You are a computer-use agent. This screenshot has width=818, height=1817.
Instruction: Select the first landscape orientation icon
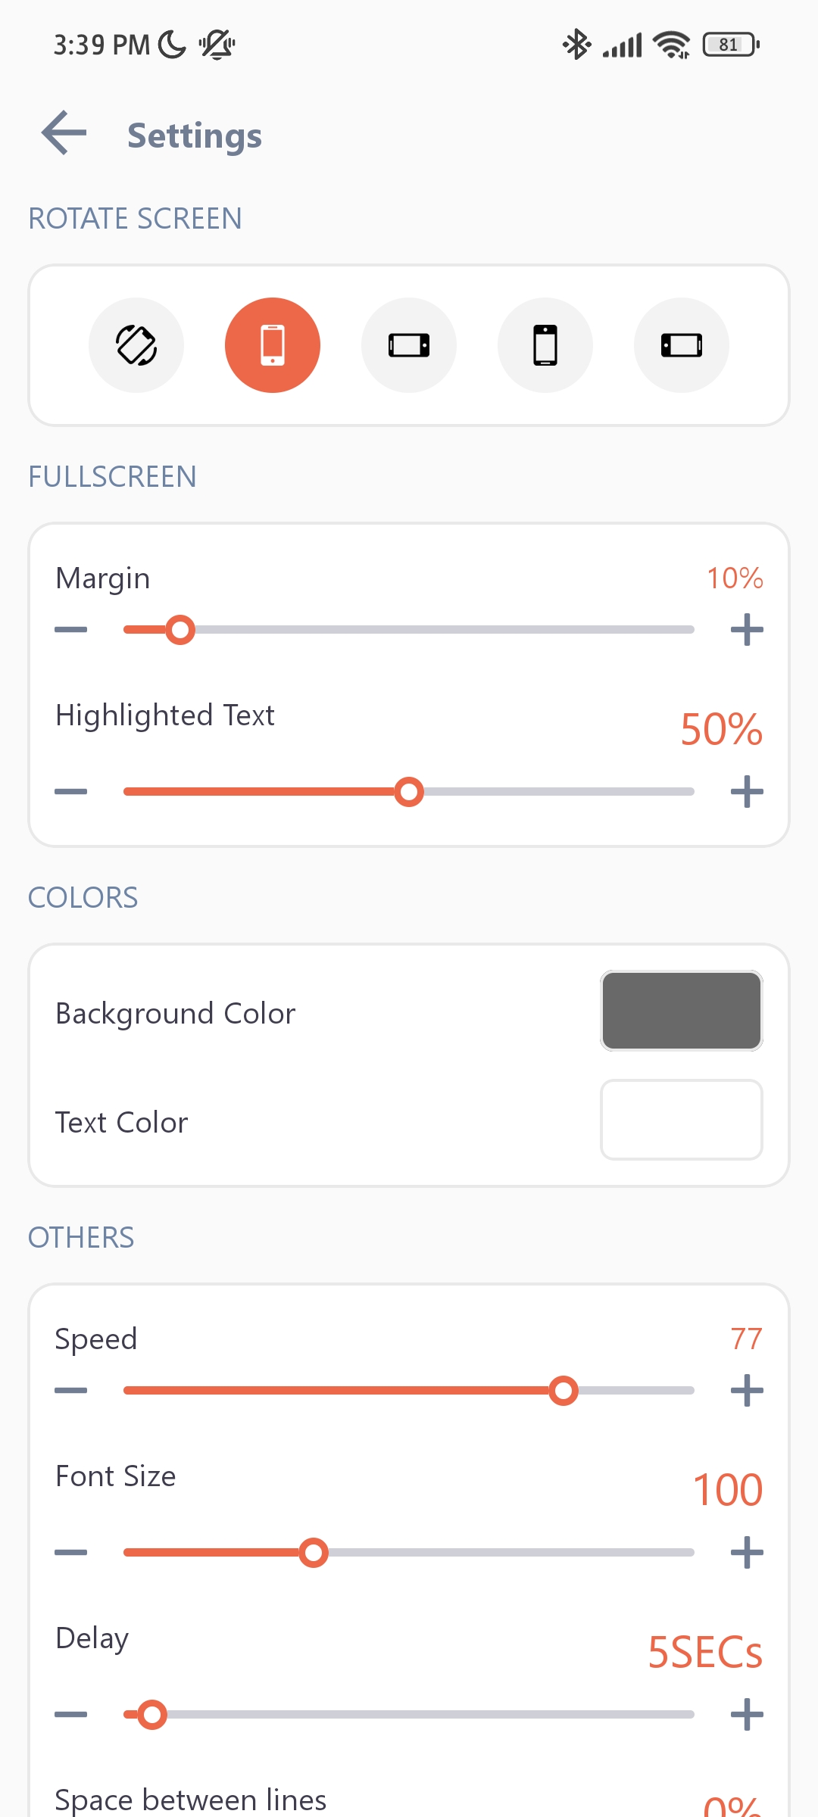(409, 345)
